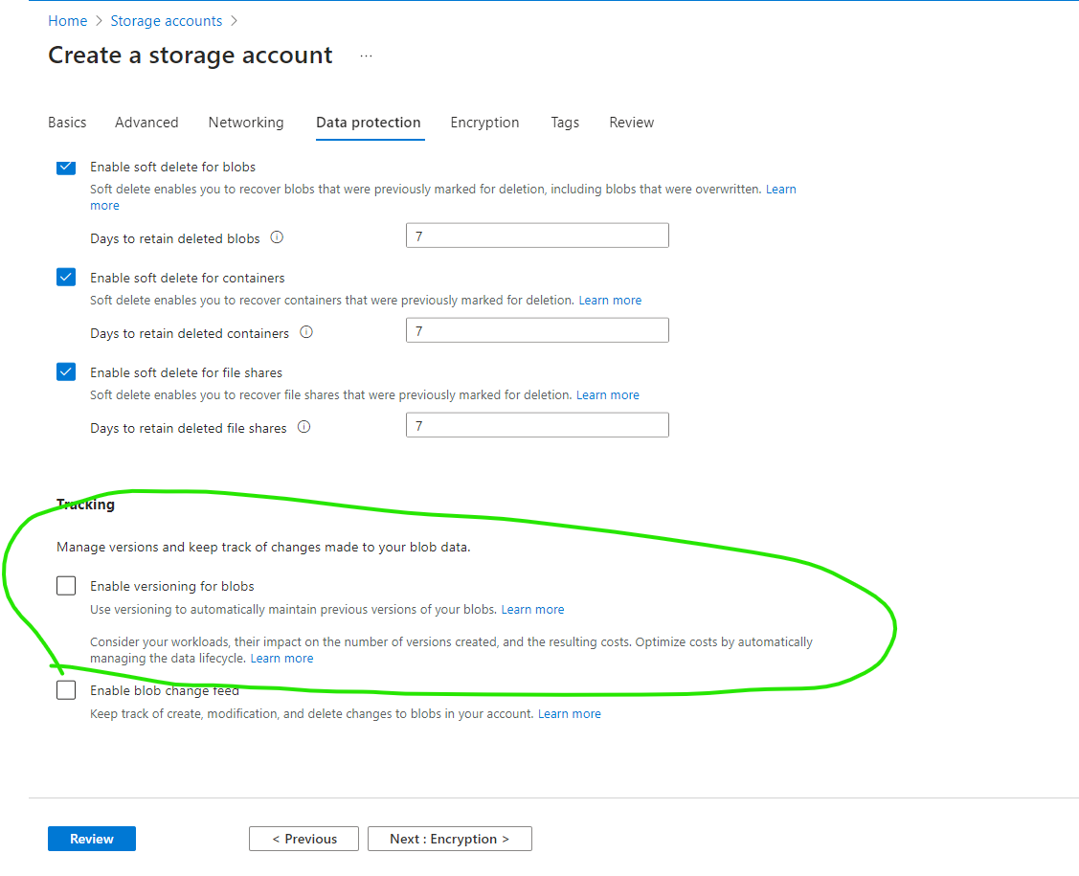The width and height of the screenshot is (1079, 876).
Task: Click Next : Encryption button
Action: [x=449, y=839]
